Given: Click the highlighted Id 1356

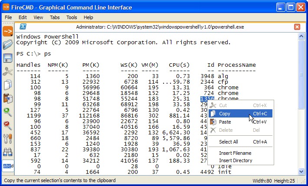Looking at the screenshot, I should 207,98.
